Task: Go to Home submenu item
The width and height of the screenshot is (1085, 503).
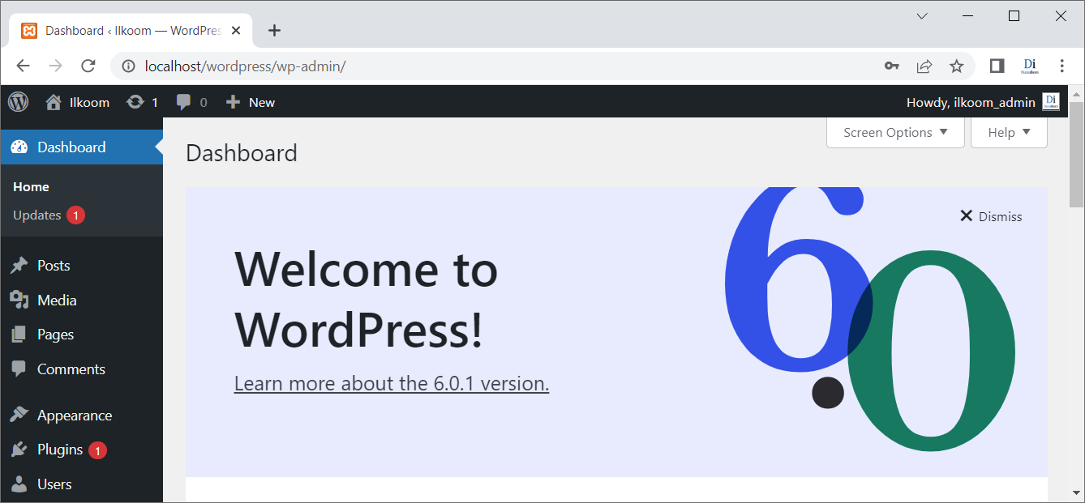Action: coord(31,187)
